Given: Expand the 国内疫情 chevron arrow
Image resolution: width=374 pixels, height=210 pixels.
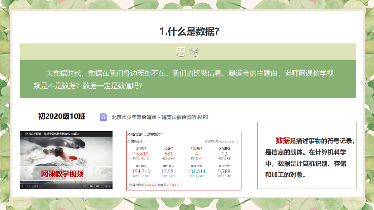Looking at the screenshot, I should (145, 142).
